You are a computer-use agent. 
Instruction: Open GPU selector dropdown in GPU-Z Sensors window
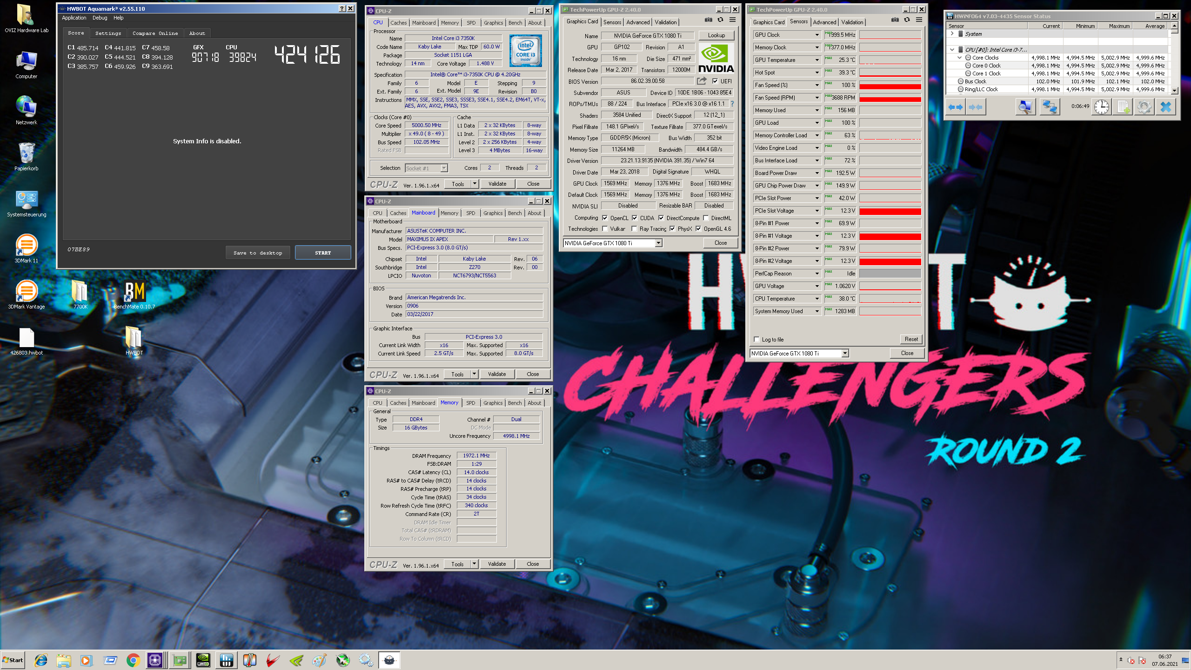[845, 353]
